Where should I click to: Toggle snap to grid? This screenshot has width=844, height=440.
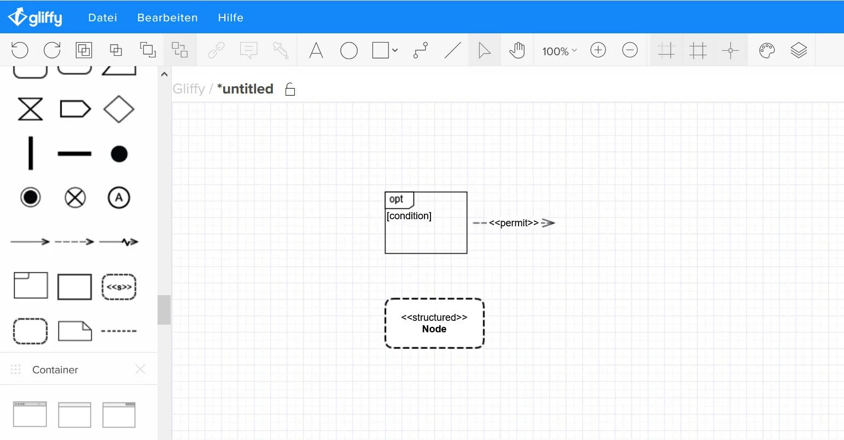click(x=666, y=50)
